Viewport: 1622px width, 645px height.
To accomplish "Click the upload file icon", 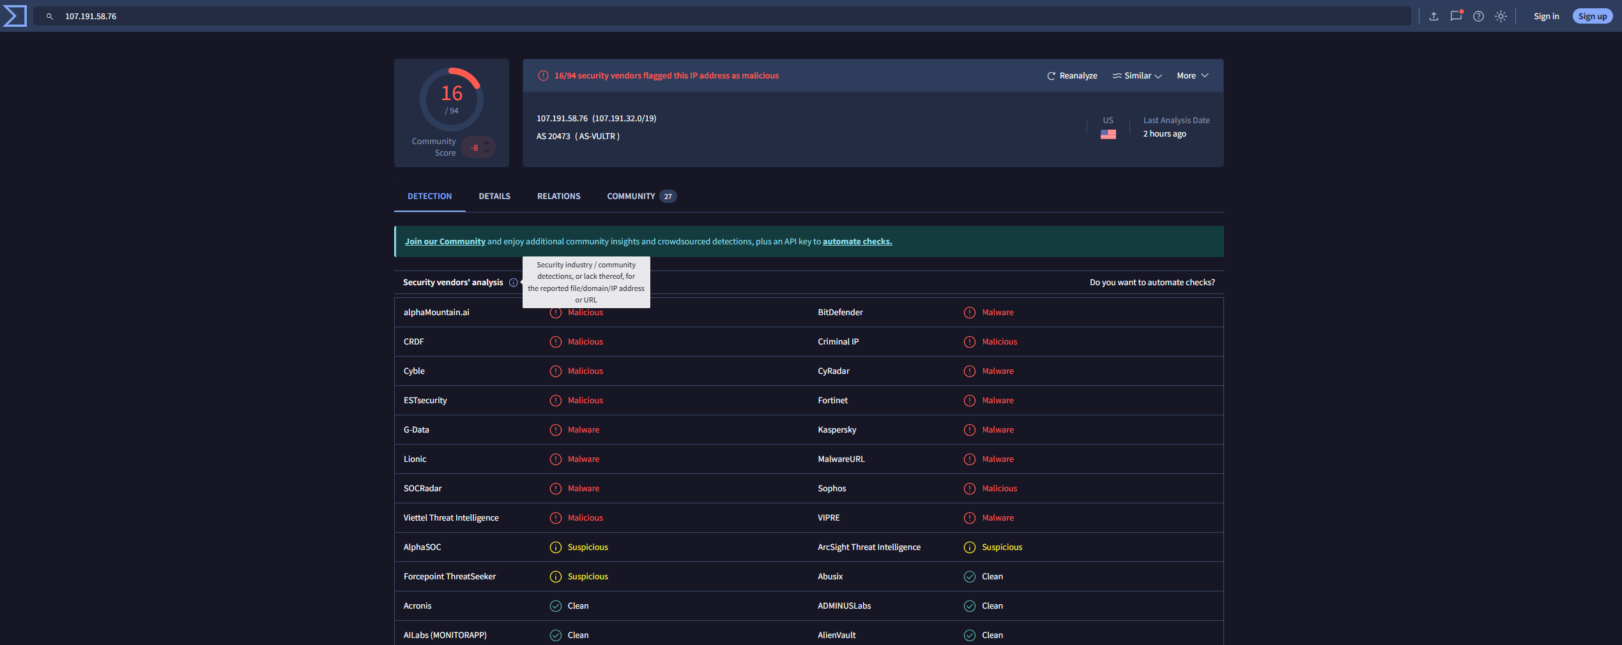I will (1434, 17).
